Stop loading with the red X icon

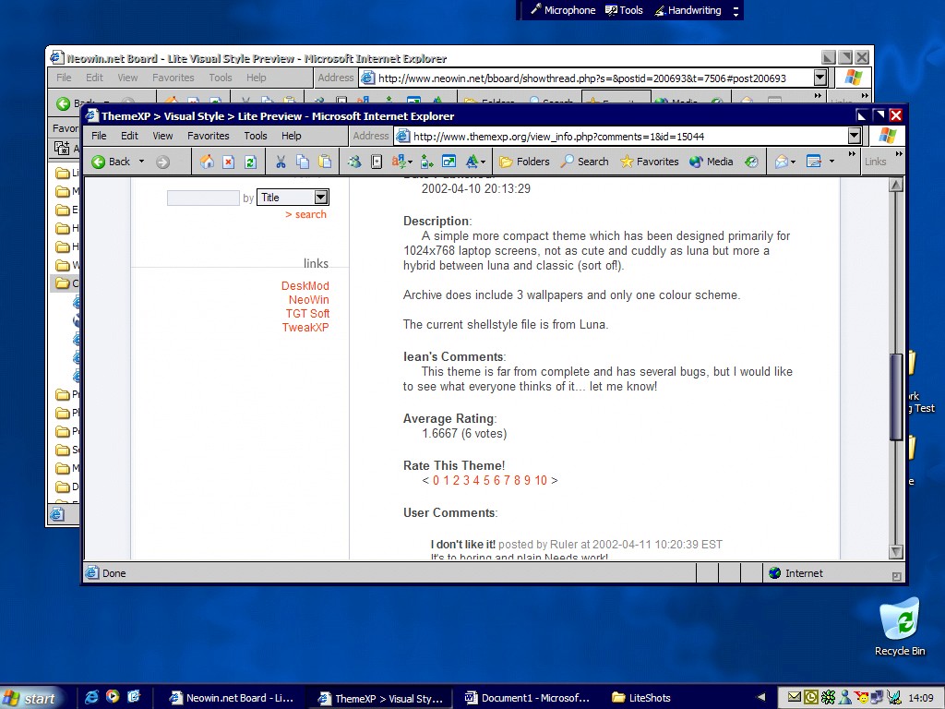(229, 162)
